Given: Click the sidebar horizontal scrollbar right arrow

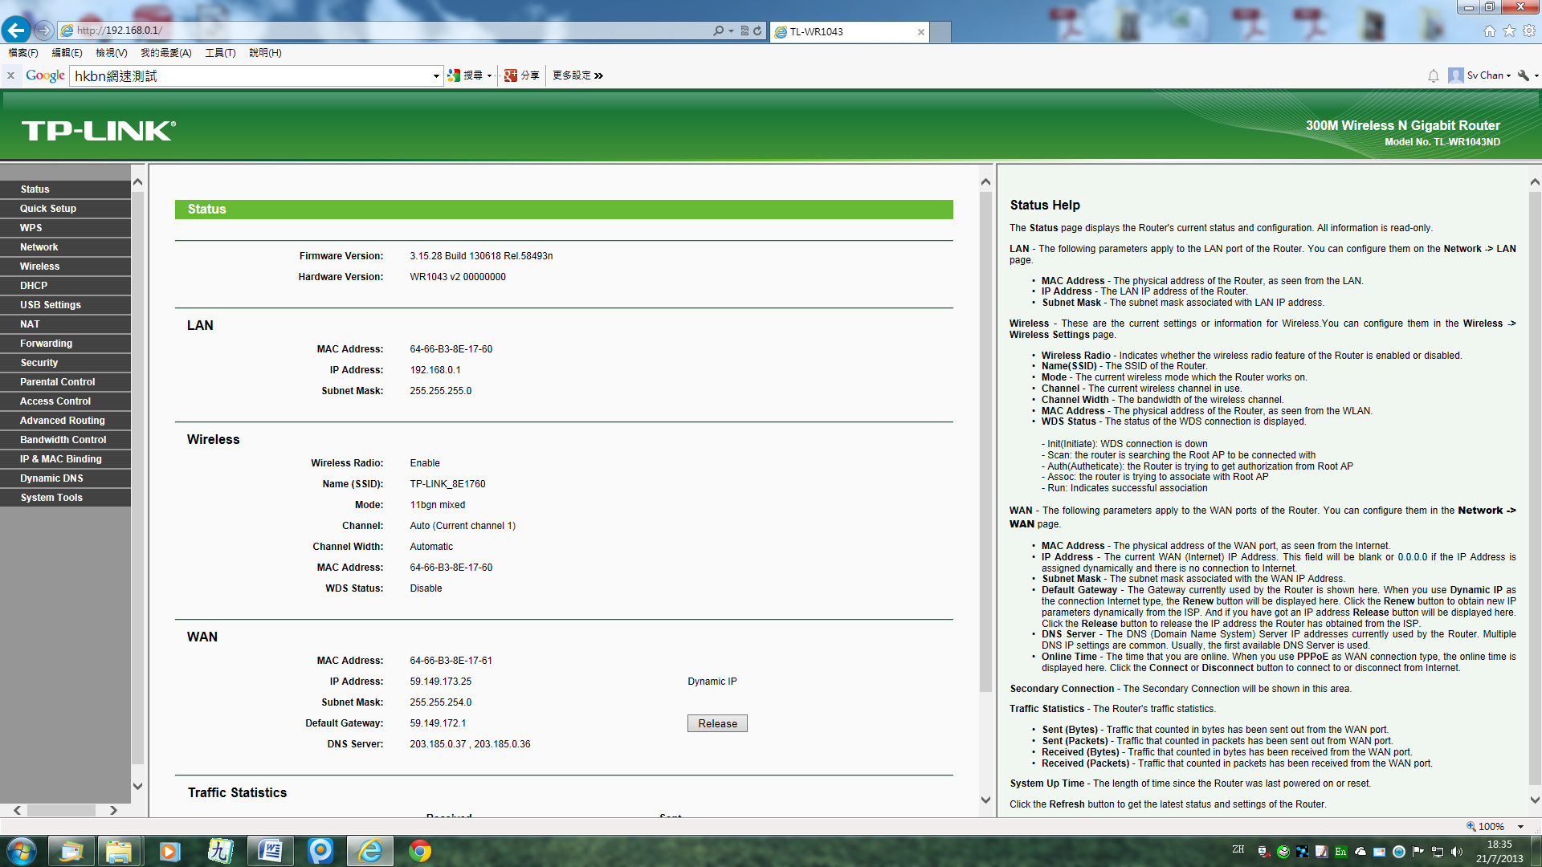Looking at the screenshot, I should click(x=113, y=810).
